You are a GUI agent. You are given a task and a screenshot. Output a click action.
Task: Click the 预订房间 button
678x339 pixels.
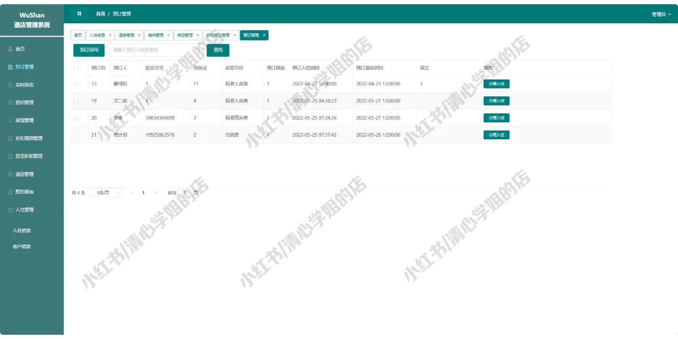coord(88,49)
